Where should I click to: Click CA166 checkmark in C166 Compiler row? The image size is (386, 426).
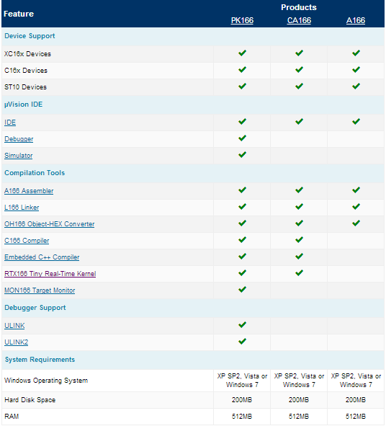click(x=299, y=239)
